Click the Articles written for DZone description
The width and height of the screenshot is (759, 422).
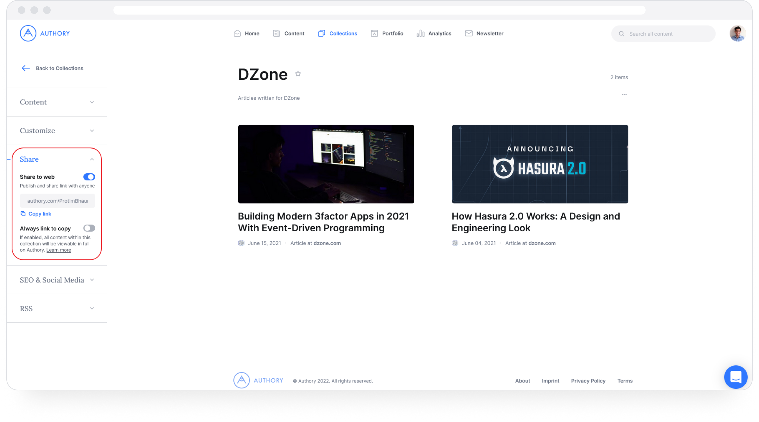click(269, 98)
